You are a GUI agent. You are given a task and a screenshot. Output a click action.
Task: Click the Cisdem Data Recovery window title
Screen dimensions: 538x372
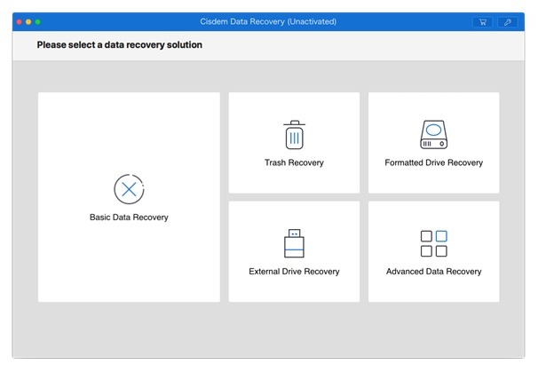[269, 20]
